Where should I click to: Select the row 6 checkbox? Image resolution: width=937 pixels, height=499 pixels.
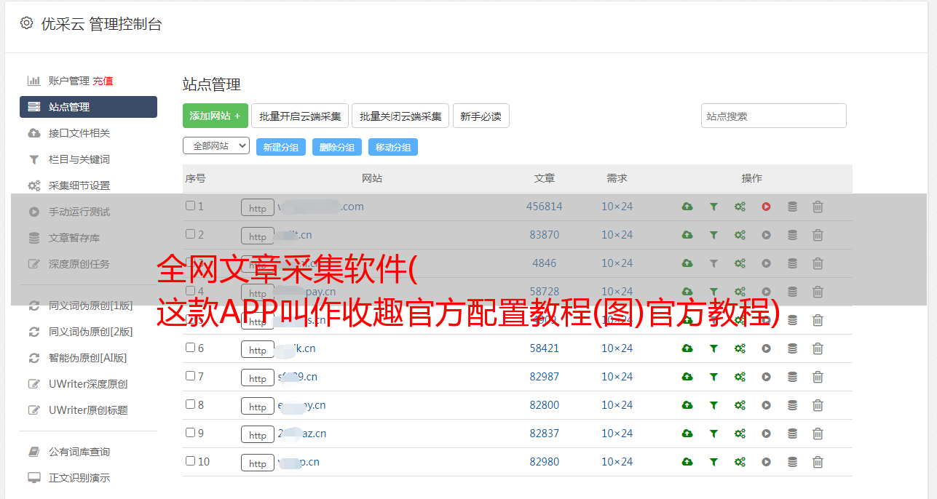coord(190,348)
